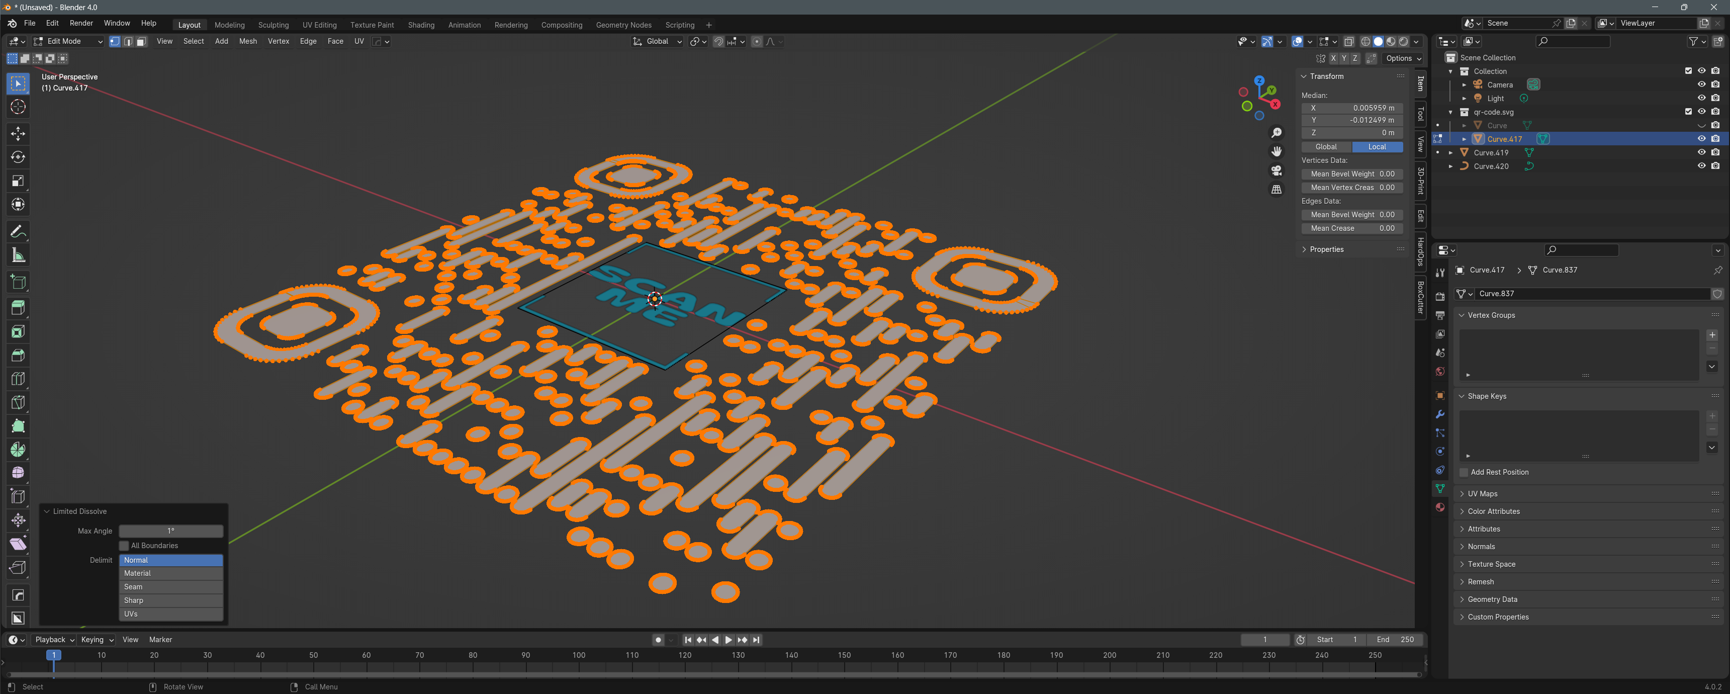Select the Spin tool

pyautogui.click(x=18, y=450)
